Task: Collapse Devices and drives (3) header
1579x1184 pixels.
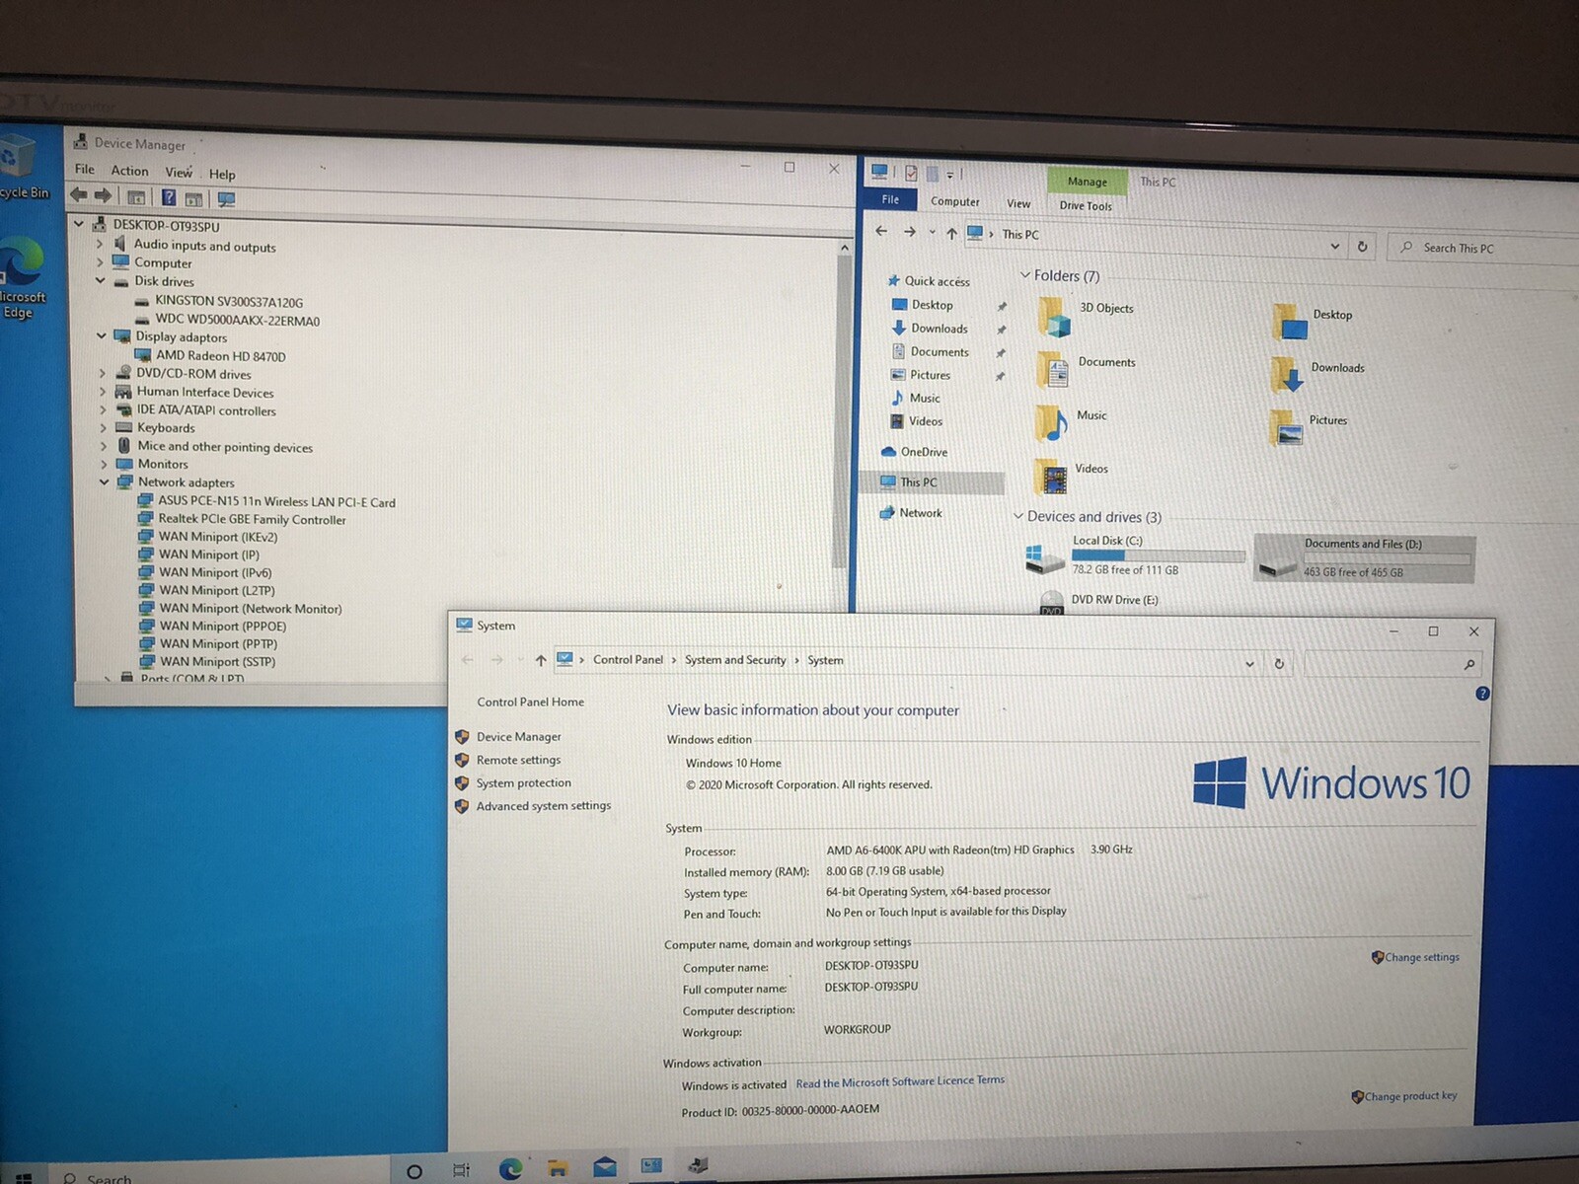Action: pyautogui.click(x=1019, y=516)
